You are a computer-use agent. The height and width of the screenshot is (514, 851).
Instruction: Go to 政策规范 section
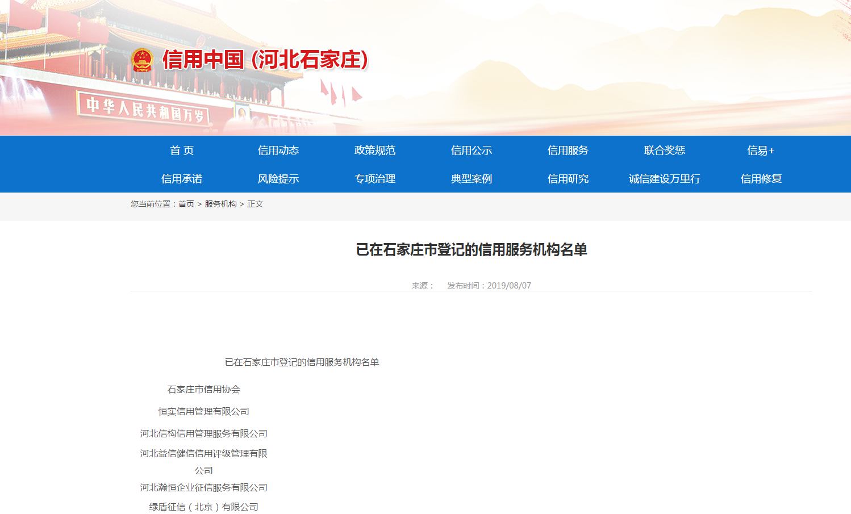375,150
